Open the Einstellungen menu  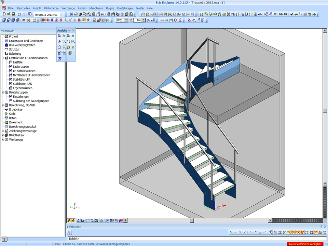[x=125, y=8]
